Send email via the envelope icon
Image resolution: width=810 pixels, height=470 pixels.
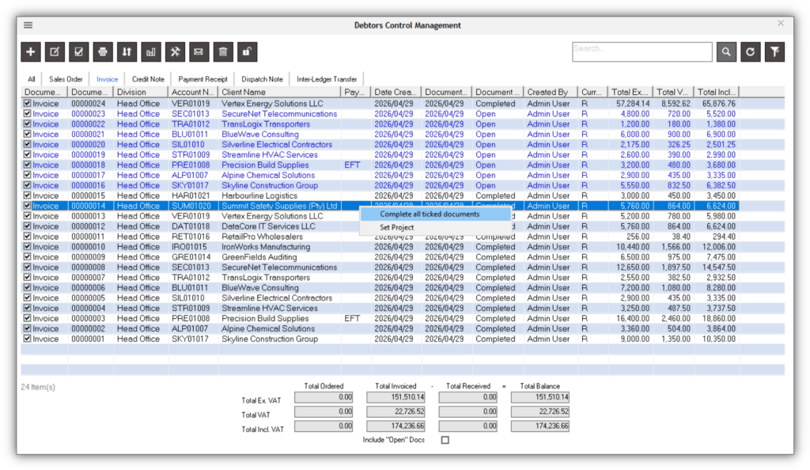(x=199, y=51)
